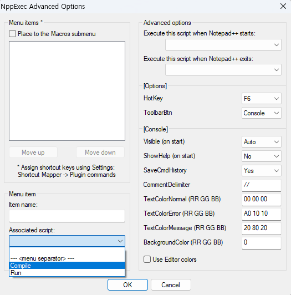Click the Cancel button
The image size is (291, 295).
[171, 284]
